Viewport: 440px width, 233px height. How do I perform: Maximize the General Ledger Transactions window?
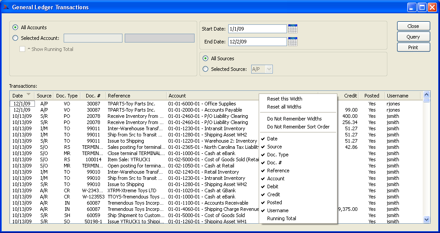coord(421,7)
